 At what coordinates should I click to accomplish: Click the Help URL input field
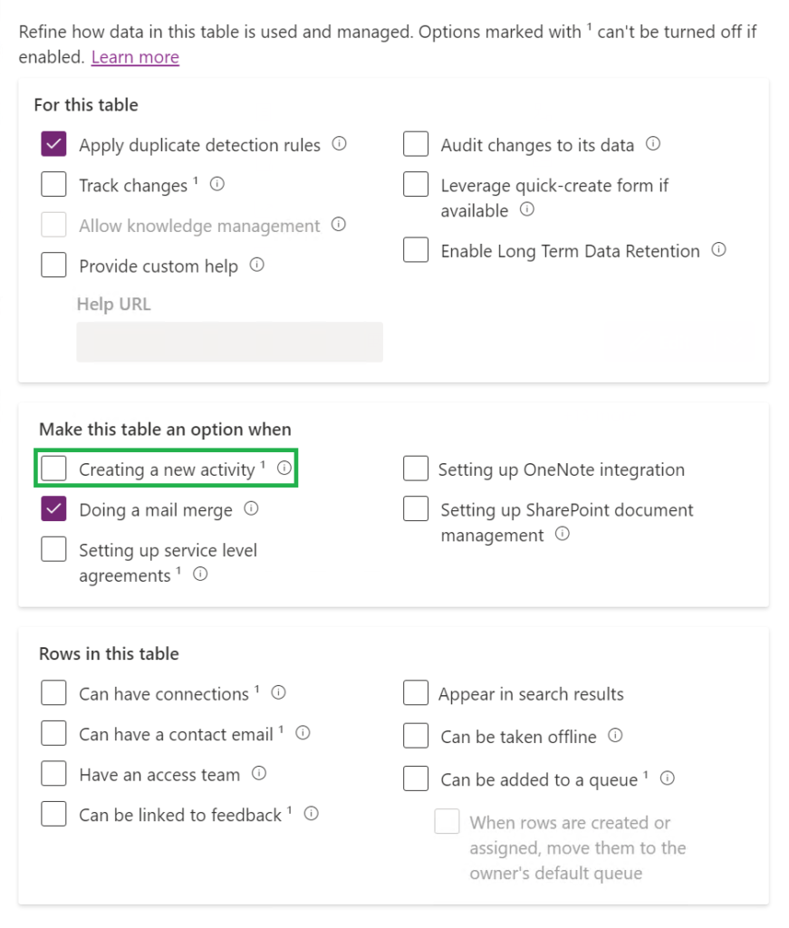tap(229, 342)
